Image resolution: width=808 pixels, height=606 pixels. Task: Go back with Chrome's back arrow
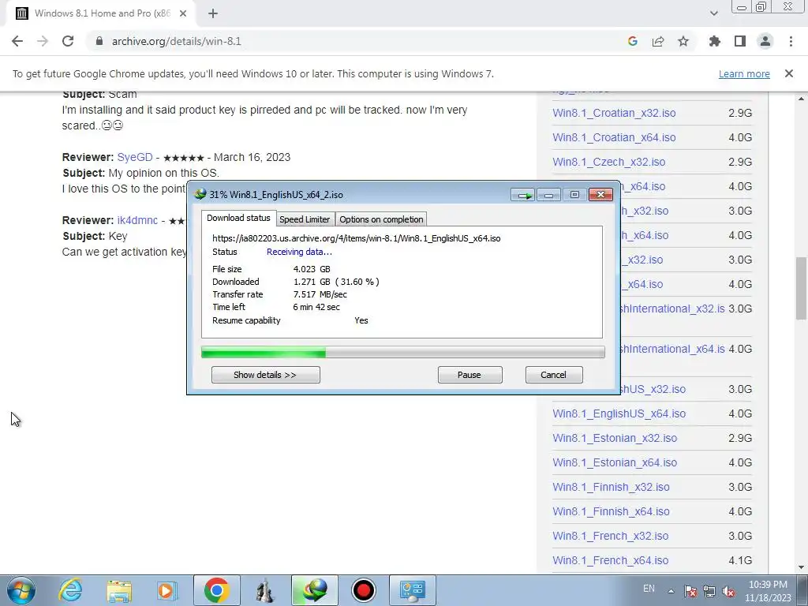pos(17,41)
